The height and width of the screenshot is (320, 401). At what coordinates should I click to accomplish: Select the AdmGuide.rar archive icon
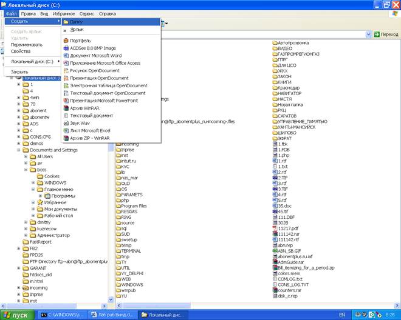(275, 262)
